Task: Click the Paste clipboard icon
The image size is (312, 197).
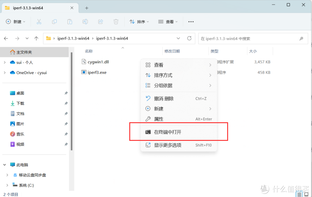Action: coord(70,22)
